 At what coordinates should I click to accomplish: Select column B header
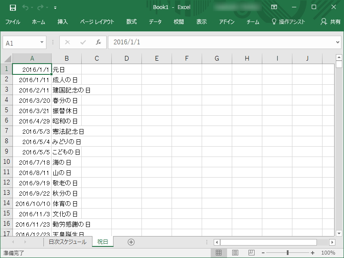(67, 58)
